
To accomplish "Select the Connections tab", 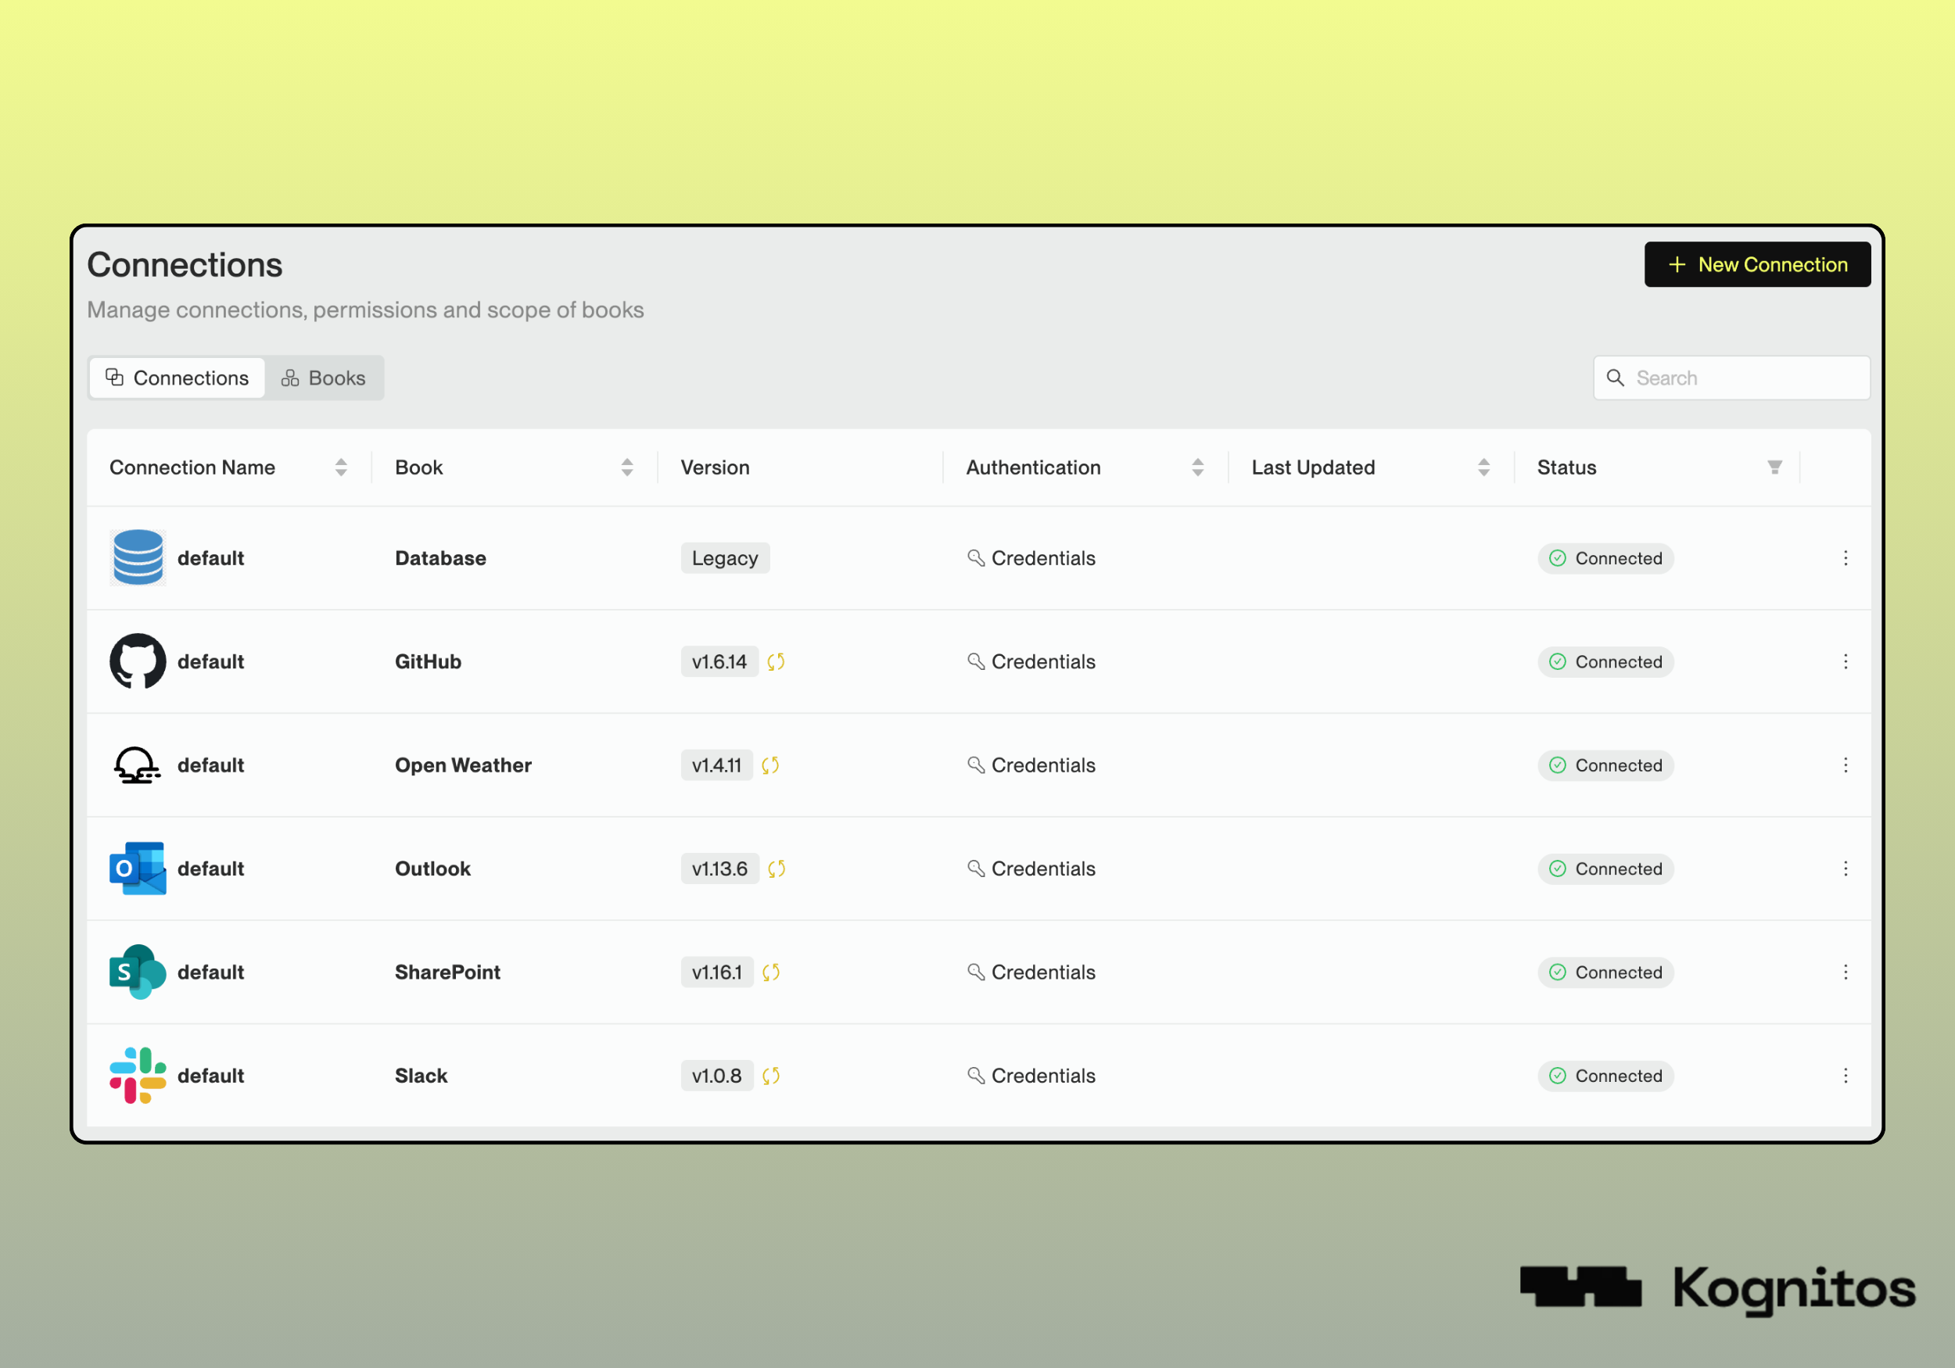I will coord(177,378).
